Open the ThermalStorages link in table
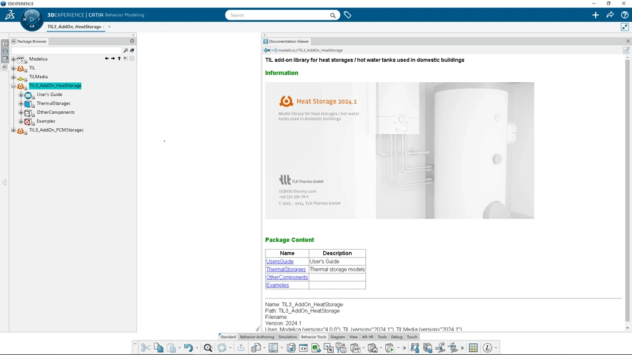The width and height of the screenshot is (632, 355). [286, 270]
